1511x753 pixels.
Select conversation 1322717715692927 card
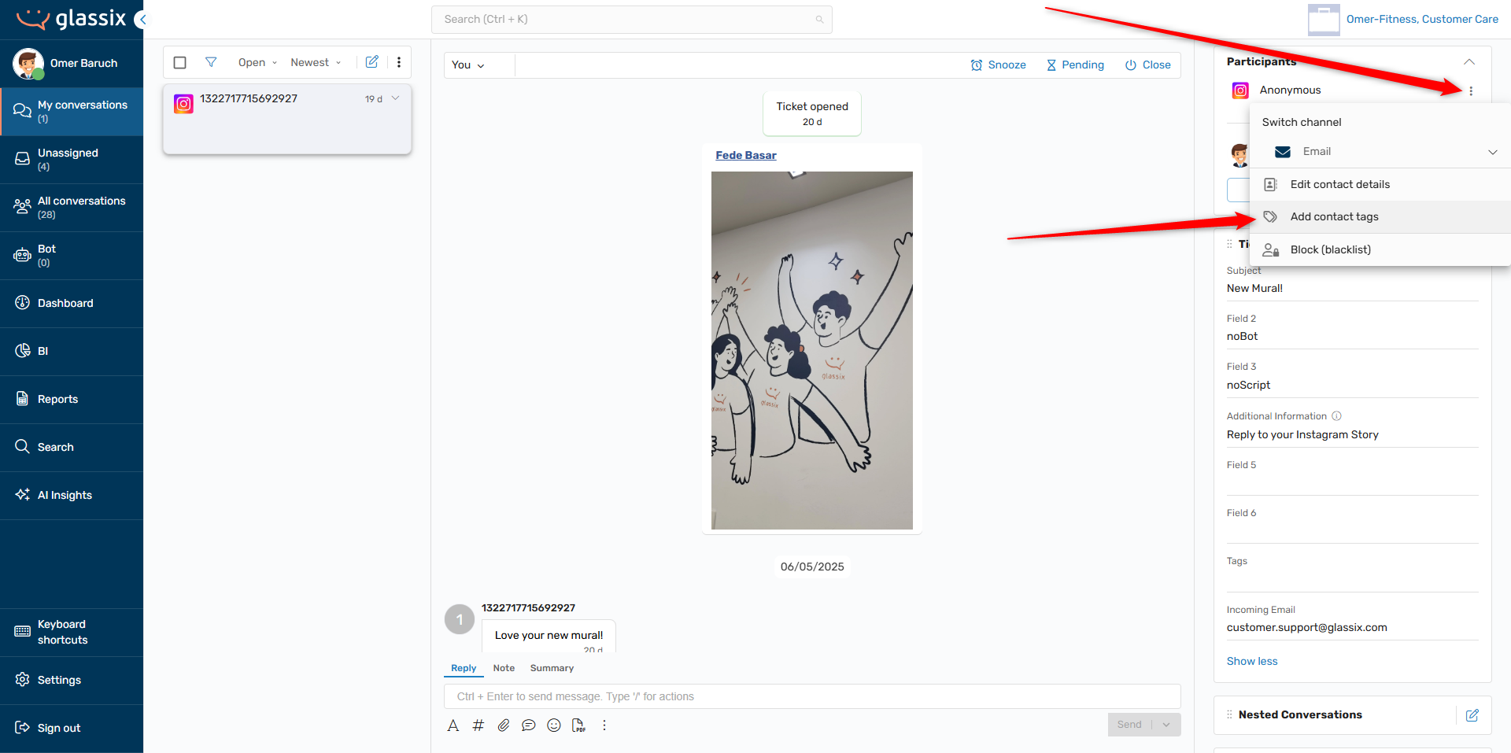pos(287,119)
